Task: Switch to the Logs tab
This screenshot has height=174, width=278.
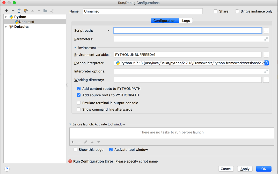Action: [186, 21]
